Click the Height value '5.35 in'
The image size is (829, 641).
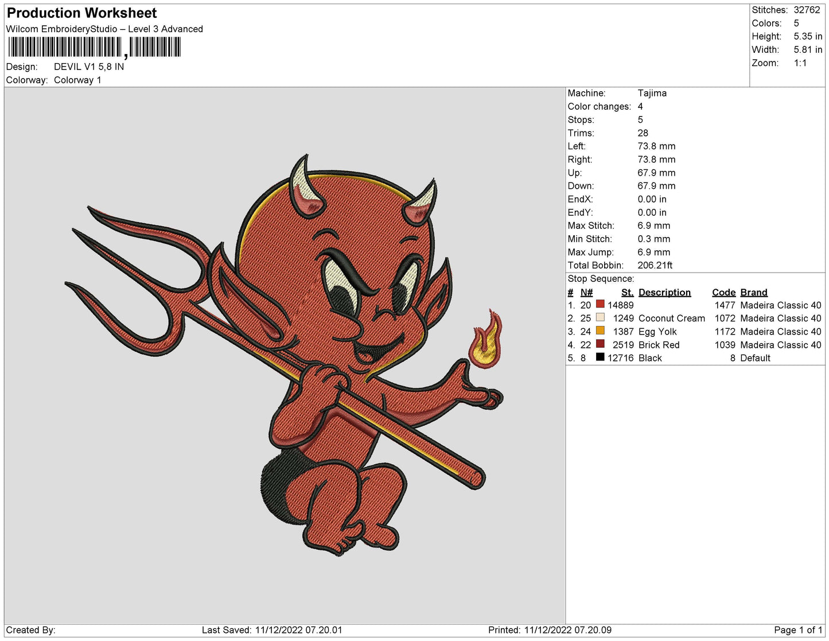(x=808, y=36)
